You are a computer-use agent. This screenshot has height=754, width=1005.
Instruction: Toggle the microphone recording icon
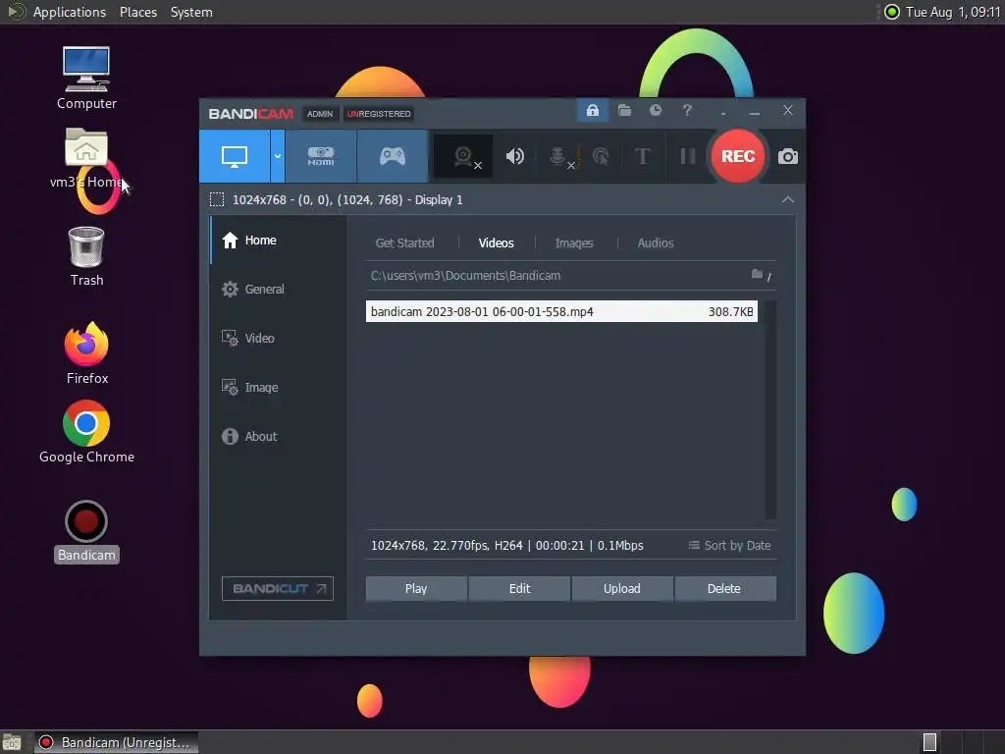click(x=558, y=156)
